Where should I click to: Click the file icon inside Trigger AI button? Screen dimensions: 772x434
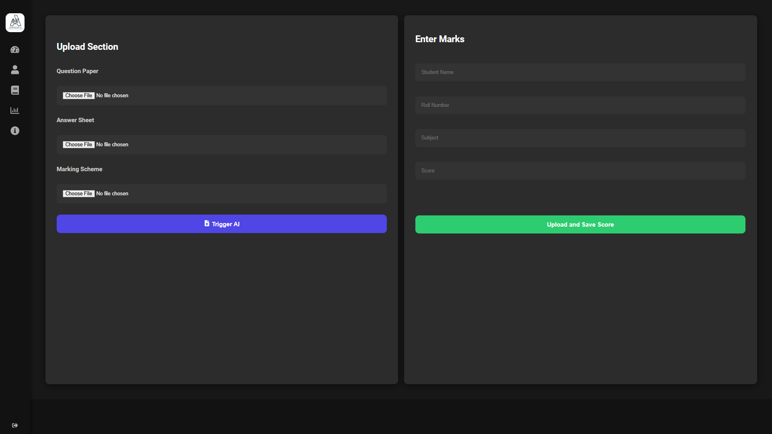(x=207, y=224)
